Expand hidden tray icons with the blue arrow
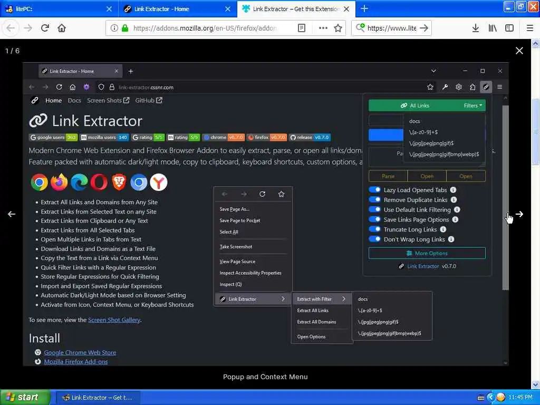This screenshot has width=540, height=405. (490, 398)
